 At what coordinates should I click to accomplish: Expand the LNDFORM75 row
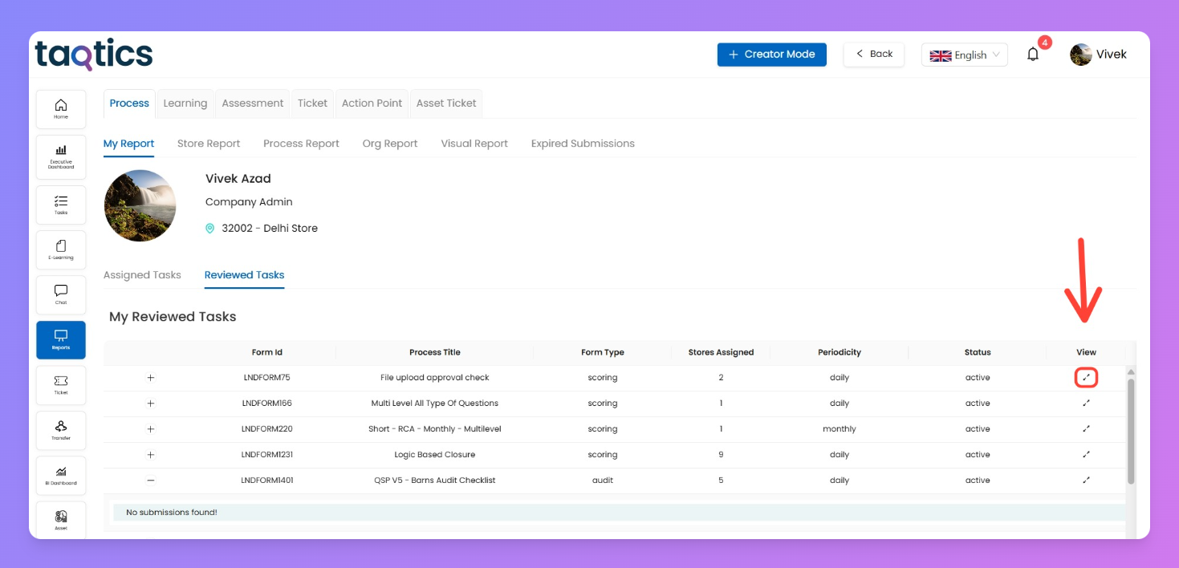click(150, 378)
